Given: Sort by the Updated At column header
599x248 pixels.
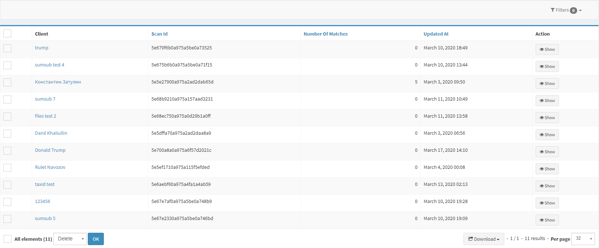Looking at the screenshot, I should coord(436,34).
